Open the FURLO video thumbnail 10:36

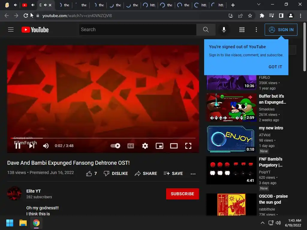[231, 83]
